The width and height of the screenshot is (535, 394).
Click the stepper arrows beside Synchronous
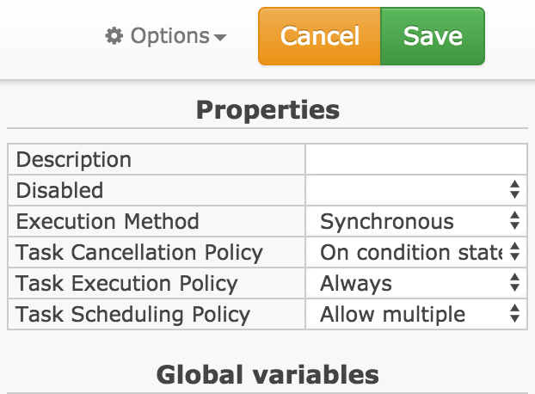pyautogui.click(x=514, y=221)
